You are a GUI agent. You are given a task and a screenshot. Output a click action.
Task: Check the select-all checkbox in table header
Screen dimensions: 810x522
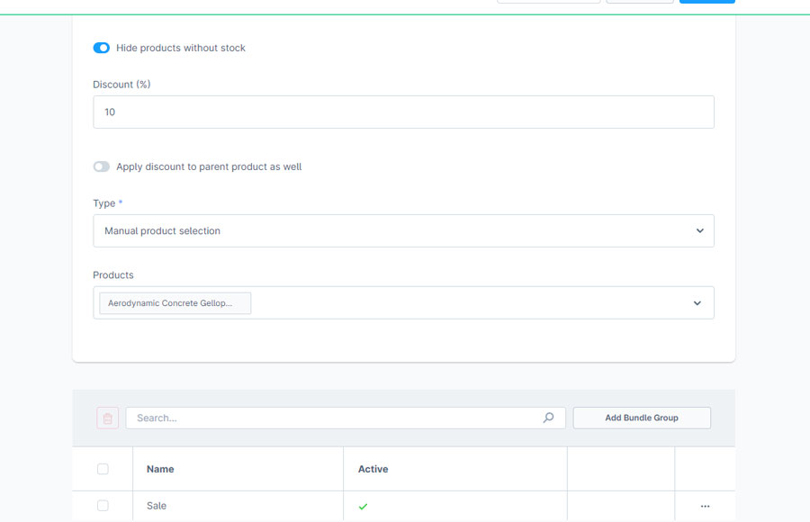click(x=103, y=469)
